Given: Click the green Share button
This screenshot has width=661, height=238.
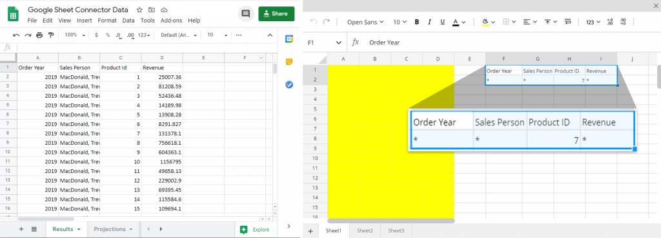Looking at the screenshot, I should [276, 14].
